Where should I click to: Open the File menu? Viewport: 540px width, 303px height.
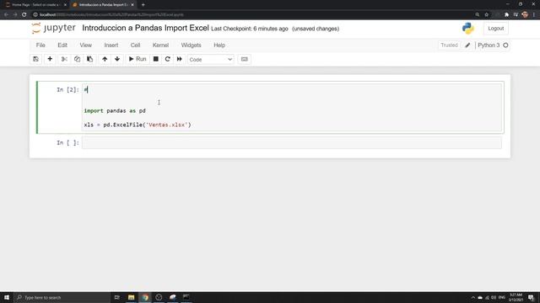(x=40, y=45)
